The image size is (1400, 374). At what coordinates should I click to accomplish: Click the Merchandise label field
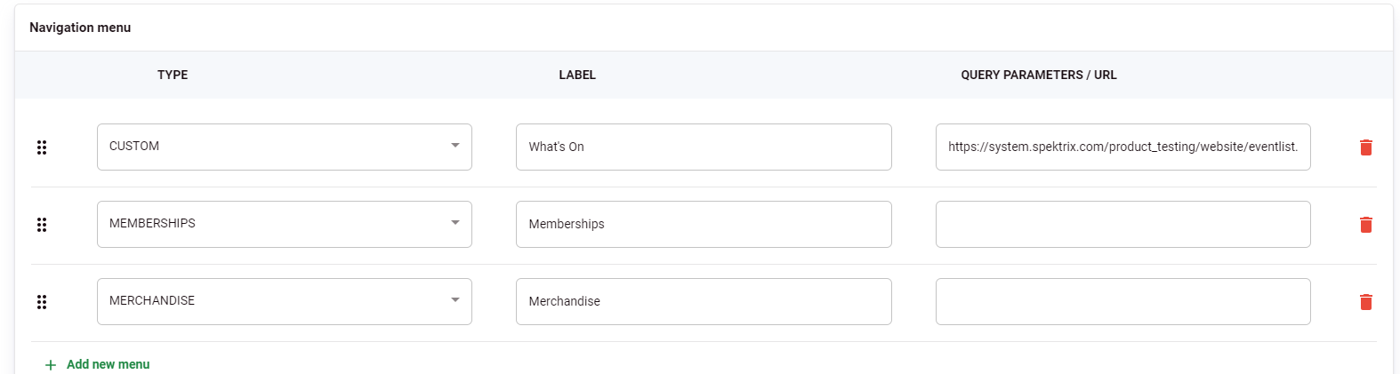(x=704, y=301)
